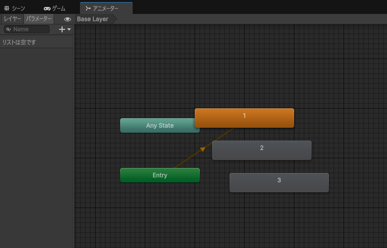Screen dimensions: 387x248
Task: Select the orange default state 1
Action: [x=244, y=118]
